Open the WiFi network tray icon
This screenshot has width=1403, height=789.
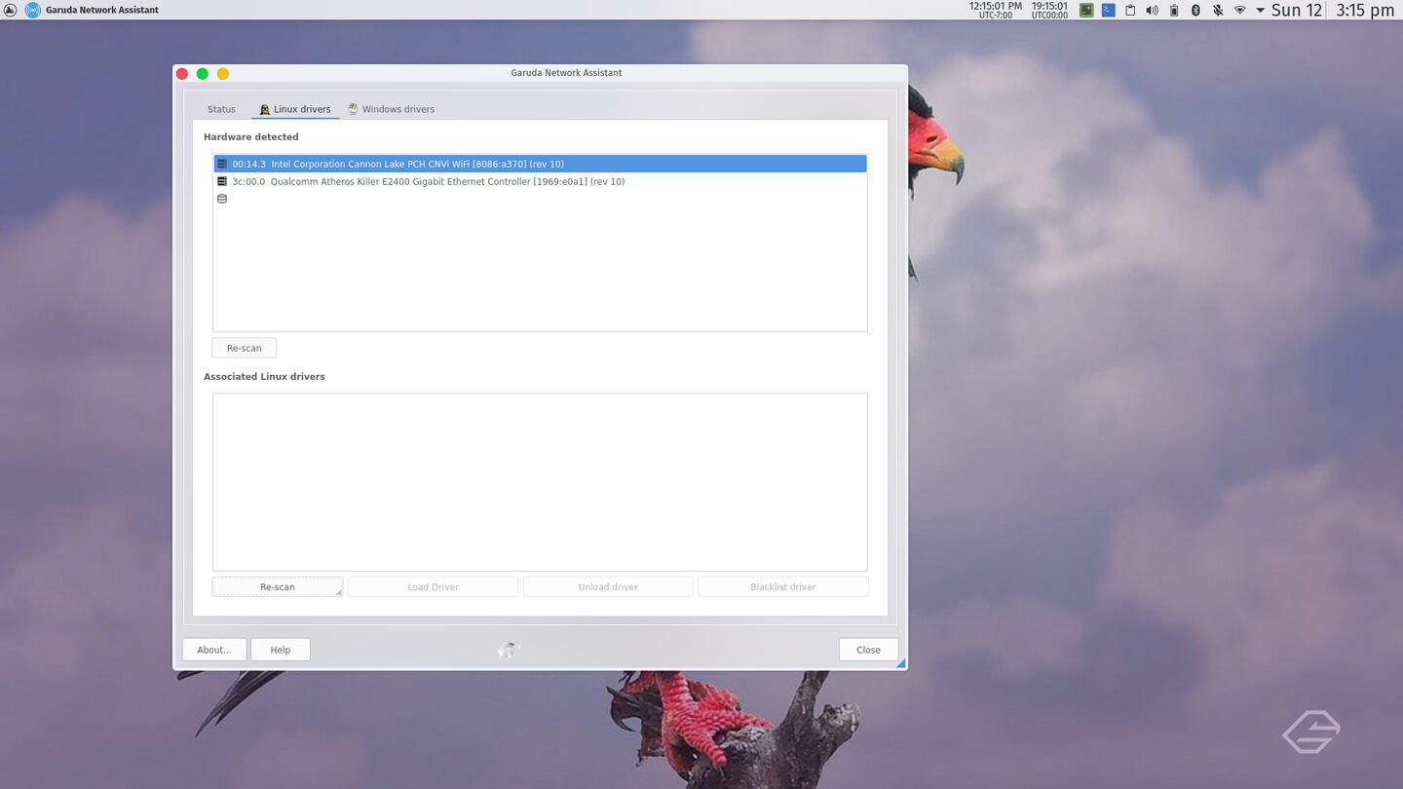(1240, 10)
